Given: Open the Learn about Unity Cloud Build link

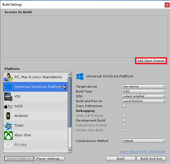Looking at the screenshot, I should pos(143,152).
